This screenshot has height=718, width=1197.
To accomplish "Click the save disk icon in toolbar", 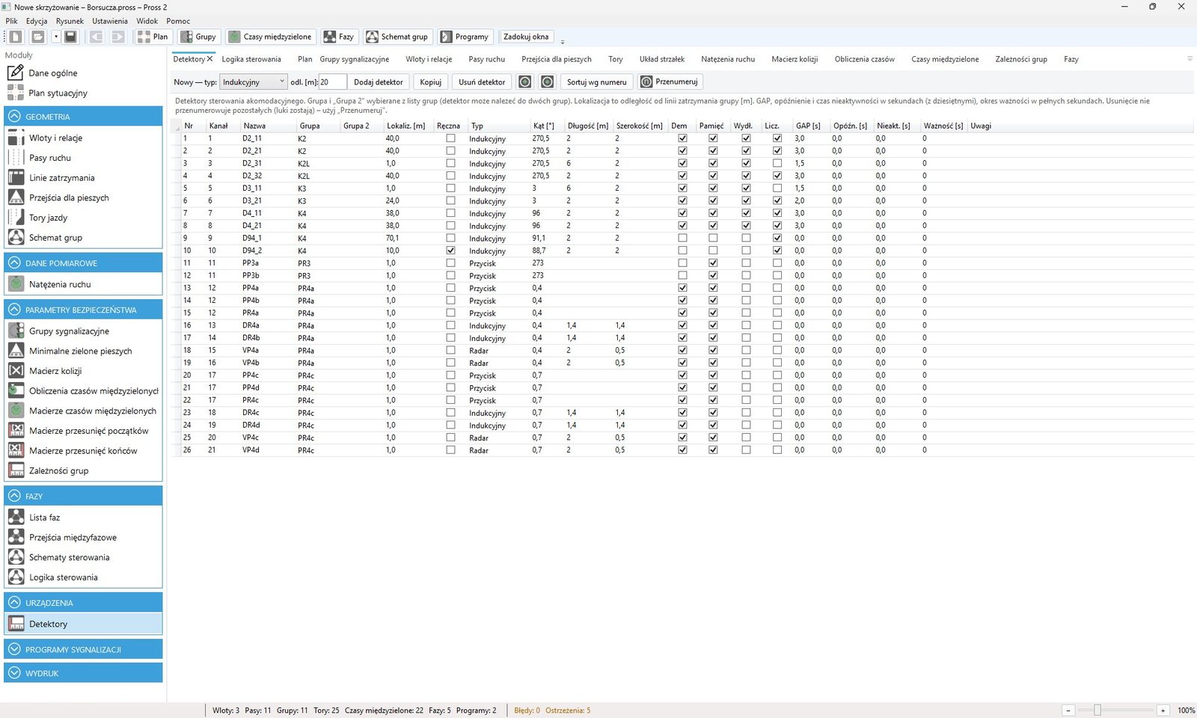I will [x=70, y=37].
